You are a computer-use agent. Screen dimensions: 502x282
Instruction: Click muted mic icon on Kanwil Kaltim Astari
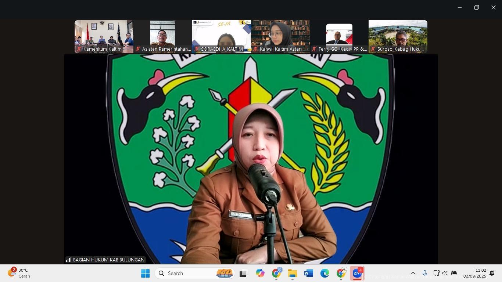[255, 49]
